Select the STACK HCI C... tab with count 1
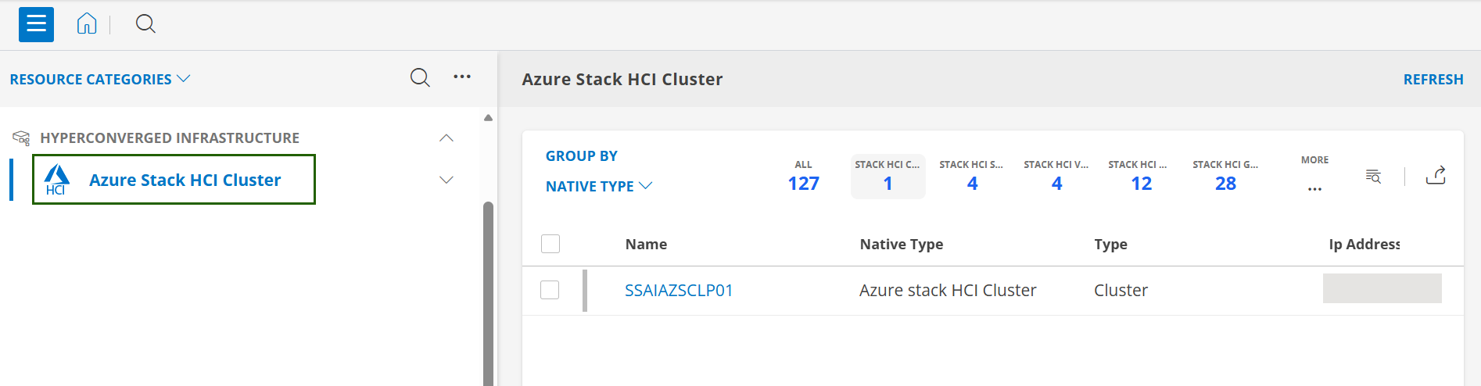Image resolution: width=1481 pixels, height=386 pixels. (888, 177)
